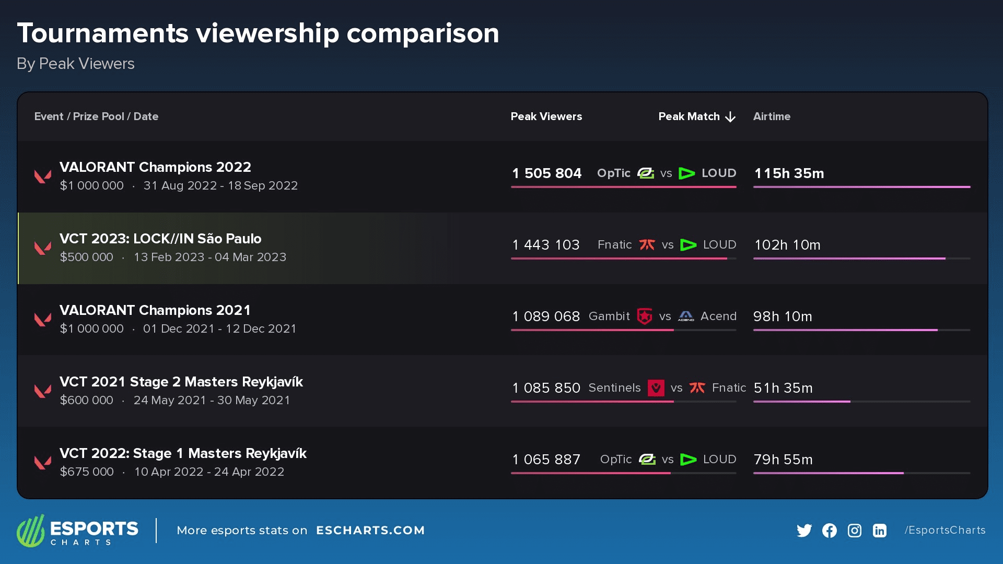Click the Esports Charts logo
Image resolution: width=1003 pixels, height=564 pixels.
pos(77,531)
